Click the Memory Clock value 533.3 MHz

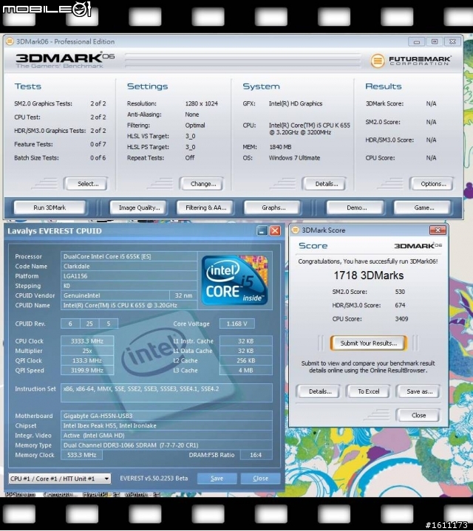(x=81, y=455)
